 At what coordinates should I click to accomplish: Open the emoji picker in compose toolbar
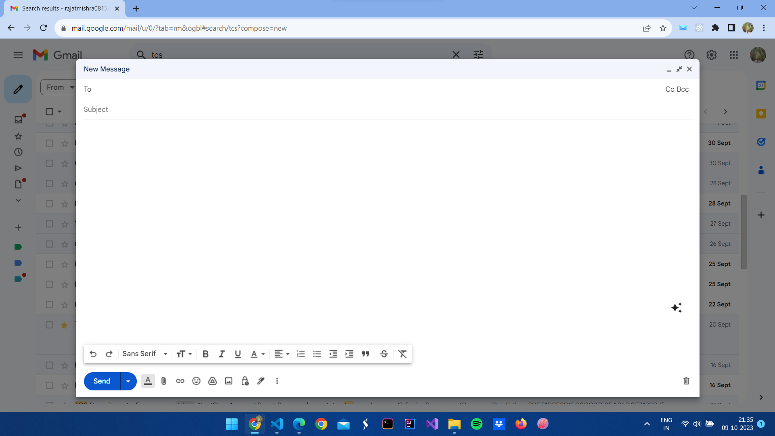pos(196,381)
